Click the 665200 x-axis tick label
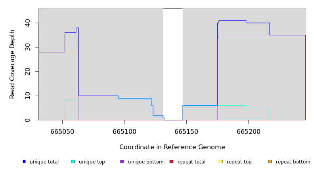The image size is (314, 171). (x=249, y=132)
